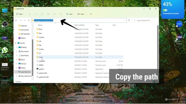This screenshot has width=186, height=104.
Task: Click the Share icon in toolbar
Action: 54,14
